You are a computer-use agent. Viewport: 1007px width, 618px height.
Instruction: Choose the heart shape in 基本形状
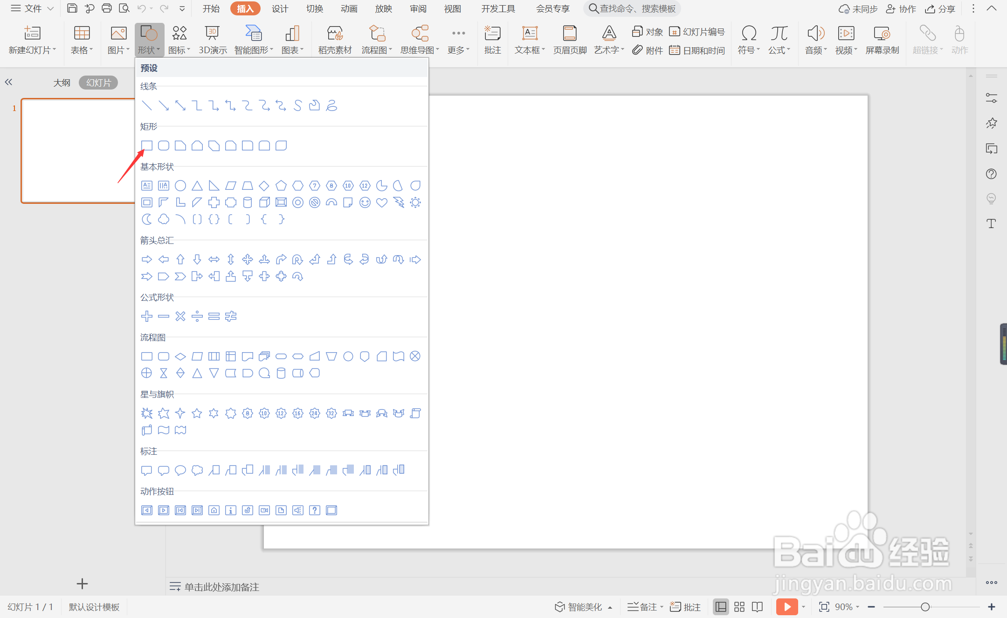click(x=382, y=202)
